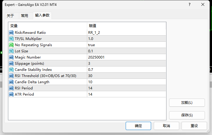Viewport: 212px width, 135px height.
Task: Select the Candle Stability Index label
Action: (33, 70)
